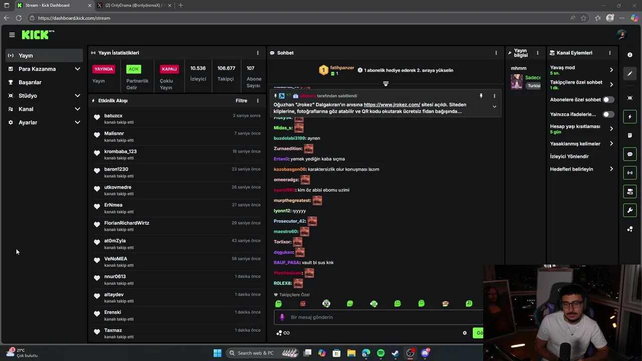Open Yavaş mod settings
Viewport: 642px width, 361px height.
pyautogui.click(x=582, y=70)
